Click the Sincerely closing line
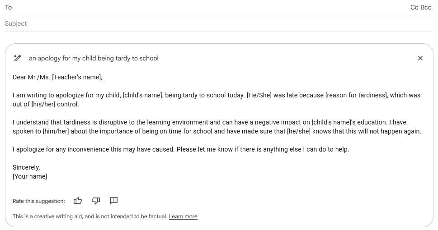The width and height of the screenshot is (438, 230). [x=26, y=167]
